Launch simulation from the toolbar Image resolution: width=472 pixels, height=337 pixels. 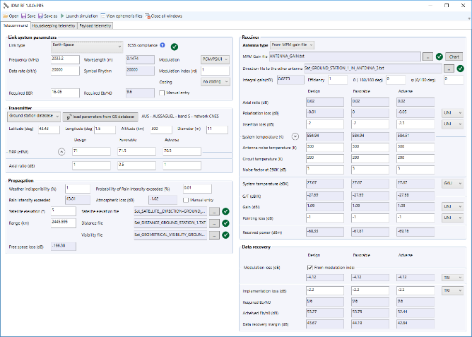pos(80,15)
